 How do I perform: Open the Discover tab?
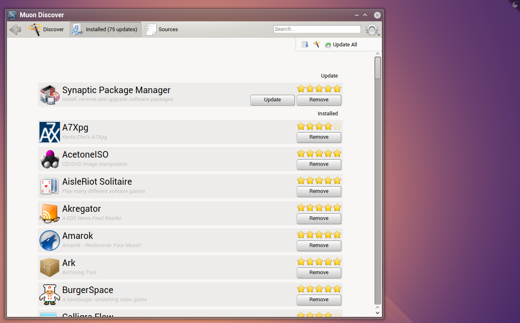click(46, 30)
